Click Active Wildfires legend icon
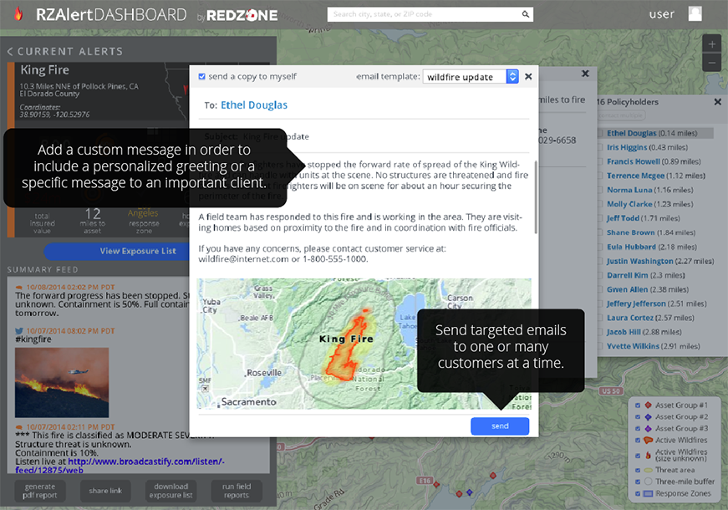The image size is (728, 510). coord(648,440)
